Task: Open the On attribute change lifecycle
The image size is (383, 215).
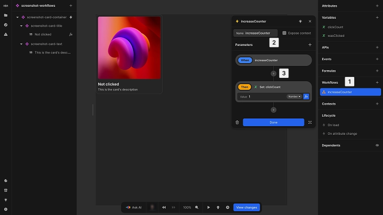Action: click(342, 134)
